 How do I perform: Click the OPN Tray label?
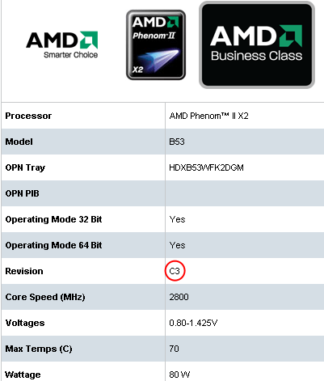point(25,167)
